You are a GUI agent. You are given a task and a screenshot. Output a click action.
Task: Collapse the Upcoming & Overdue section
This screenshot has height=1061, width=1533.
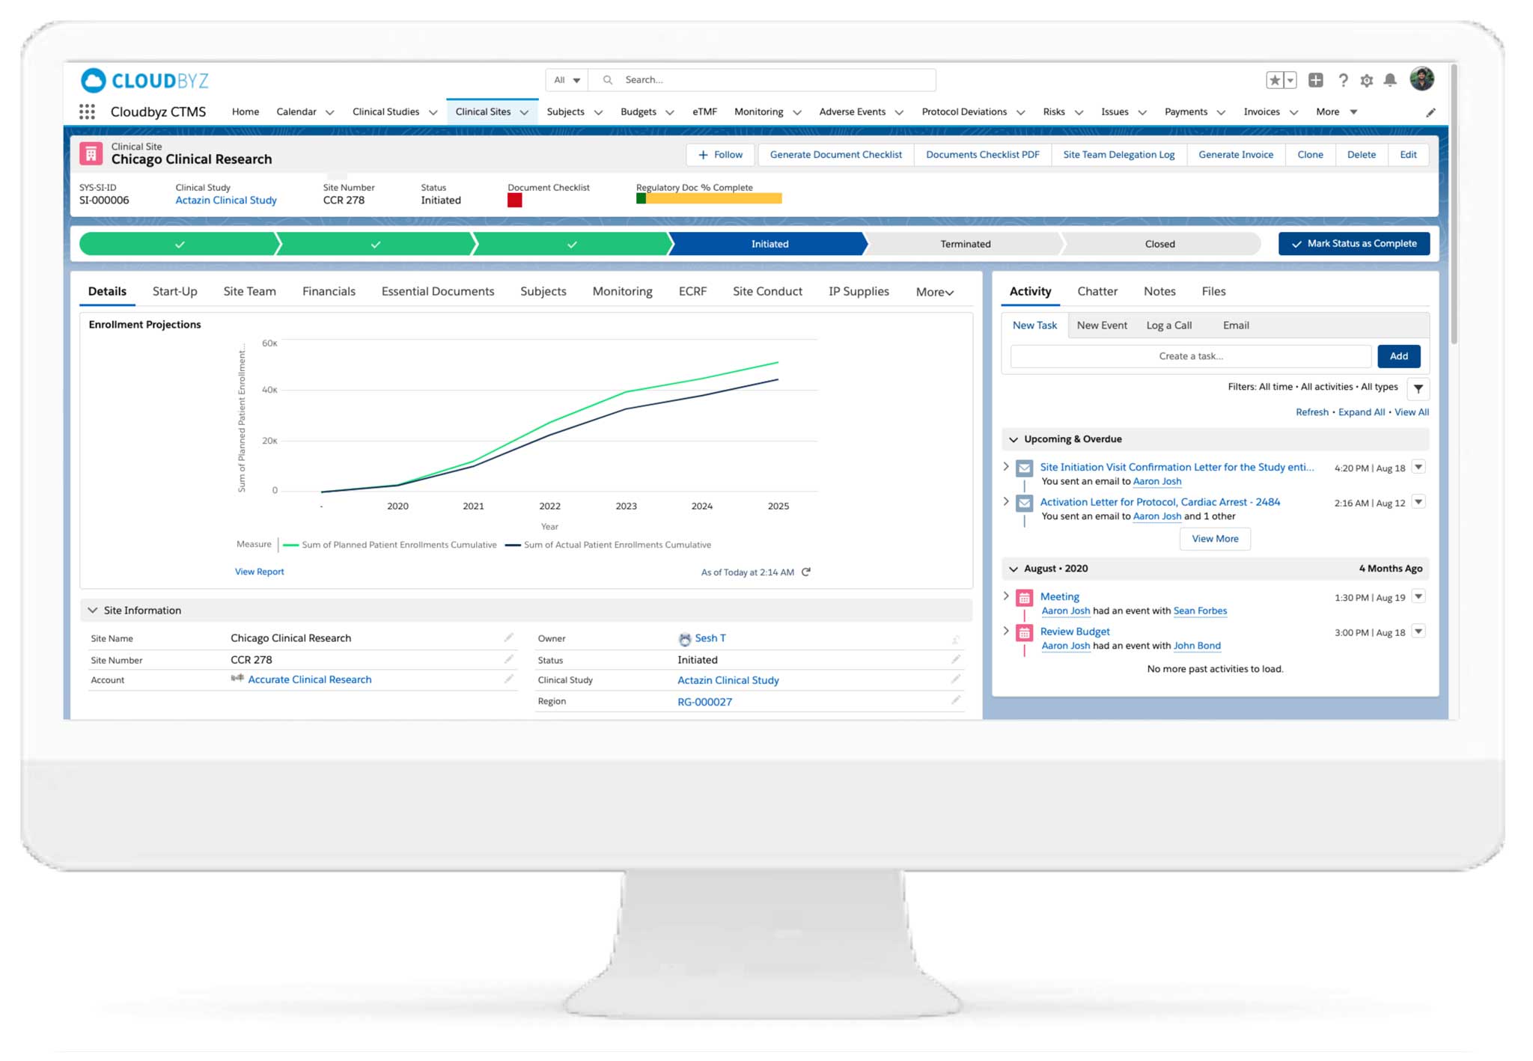coord(1014,439)
